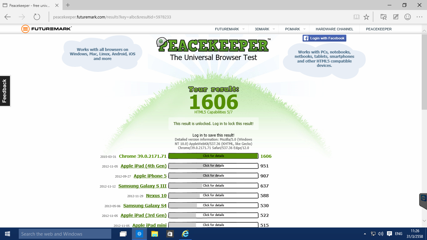427x240 pixels.
Task: Open Chrome 39.0.2171.71 result link
Action: 143,156
